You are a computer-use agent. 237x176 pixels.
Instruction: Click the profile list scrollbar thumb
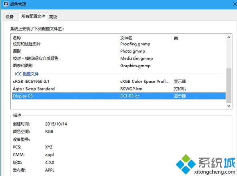pos(229,85)
